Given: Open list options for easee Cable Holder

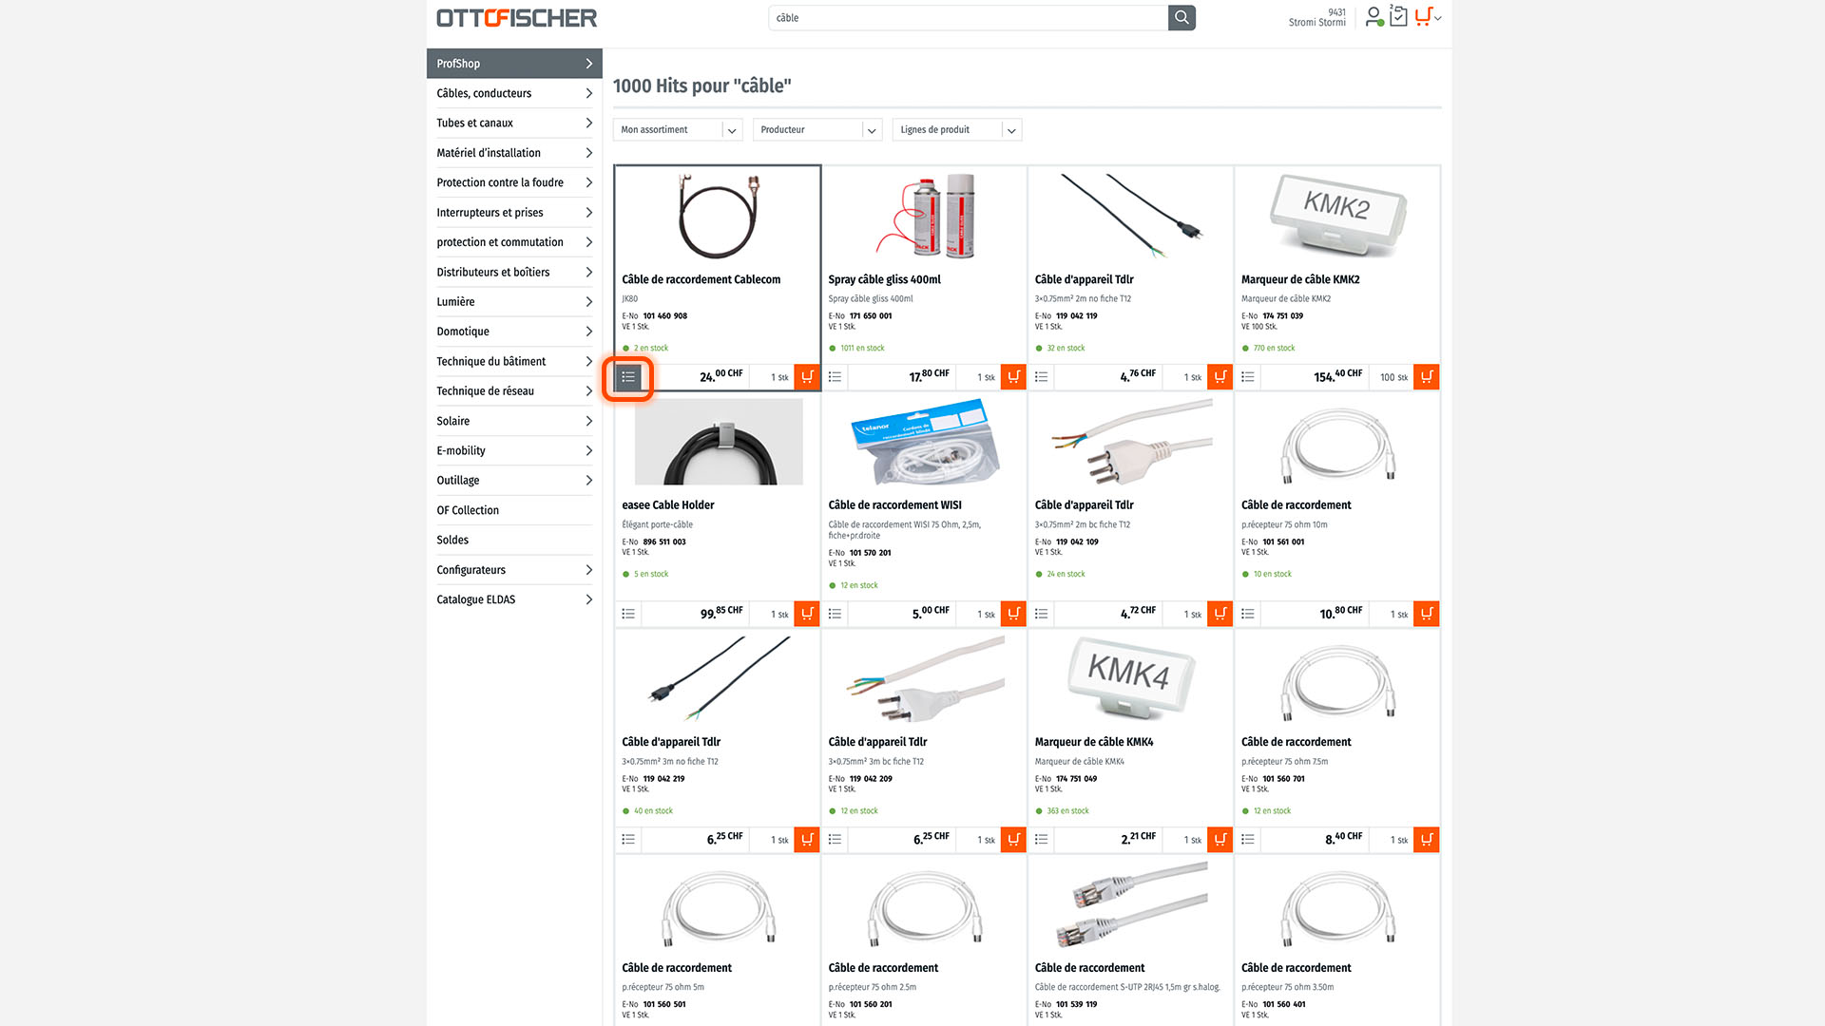Looking at the screenshot, I should coord(628,614).
